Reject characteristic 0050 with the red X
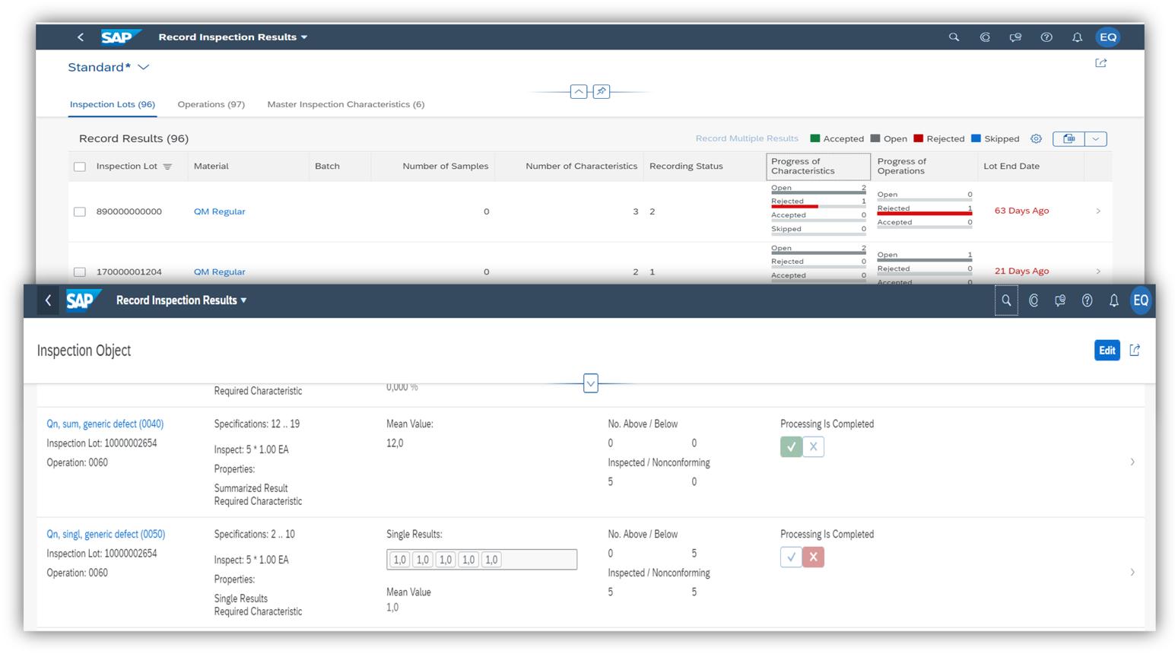This screenshot has height=654, width=1175. [x=813, y=557]
